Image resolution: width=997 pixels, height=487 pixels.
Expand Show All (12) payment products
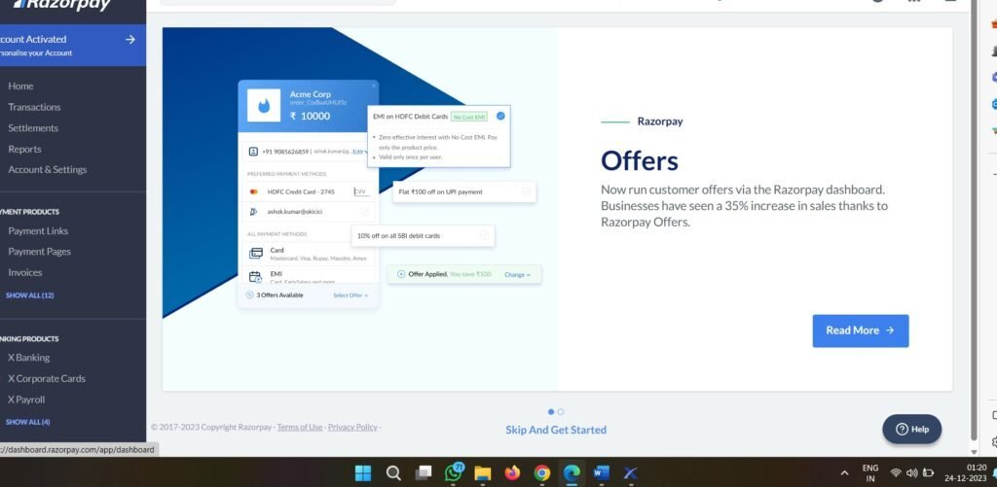click(29, 296)
